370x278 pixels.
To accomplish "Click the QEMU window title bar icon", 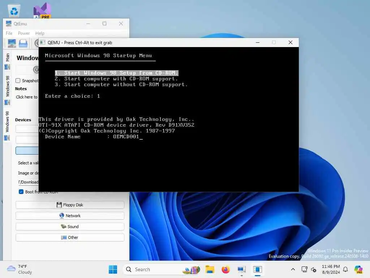I will [x=43, y=43].
